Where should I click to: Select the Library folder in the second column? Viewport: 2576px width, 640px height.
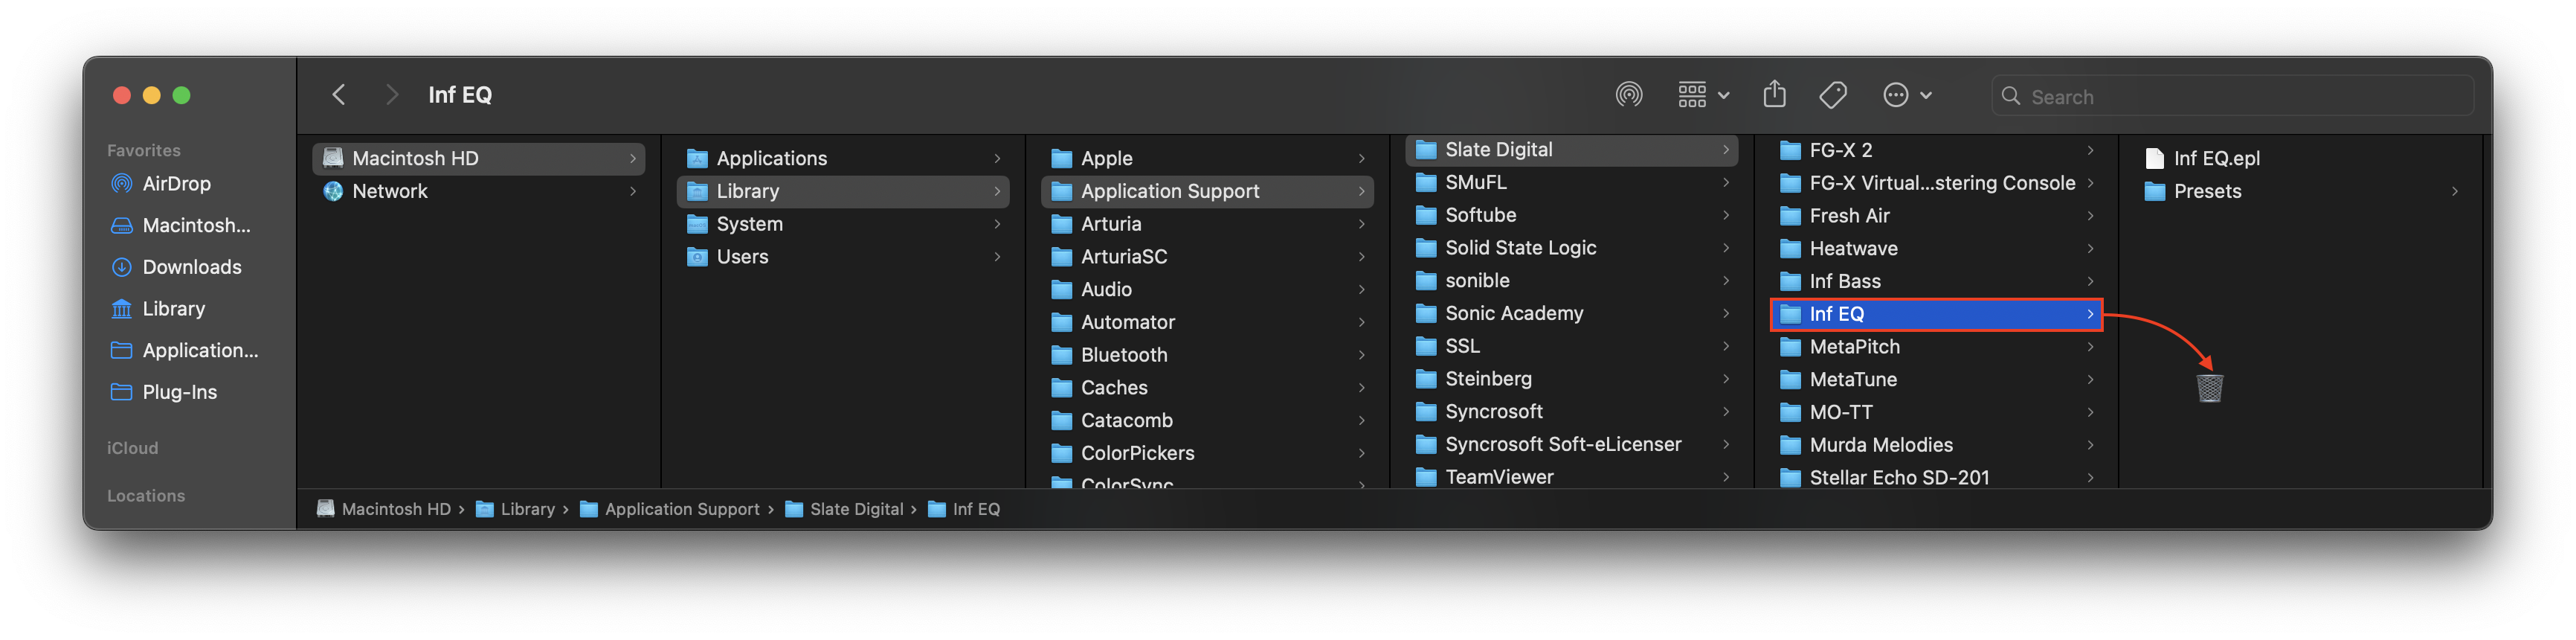point(842,191)
